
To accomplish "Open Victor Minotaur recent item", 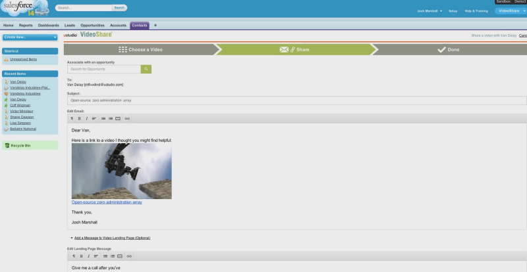I will [x=22, y=111].
